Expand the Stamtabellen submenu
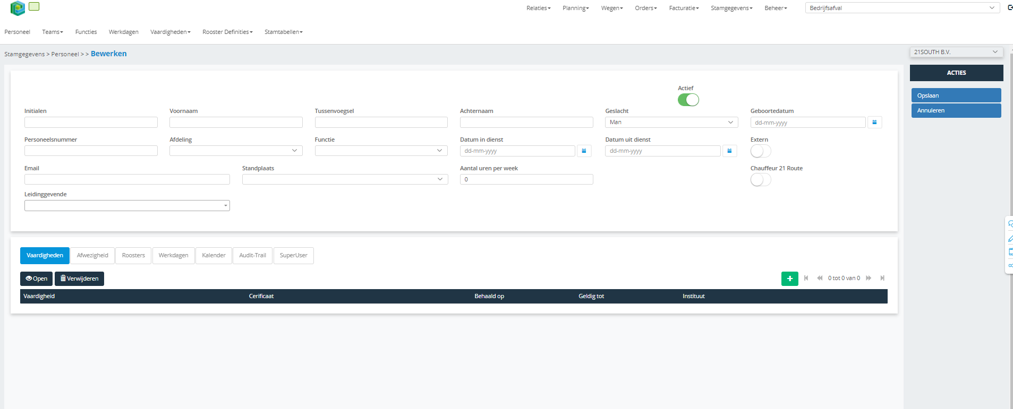This screenshot has width=1013, height=409. point(284,32)
